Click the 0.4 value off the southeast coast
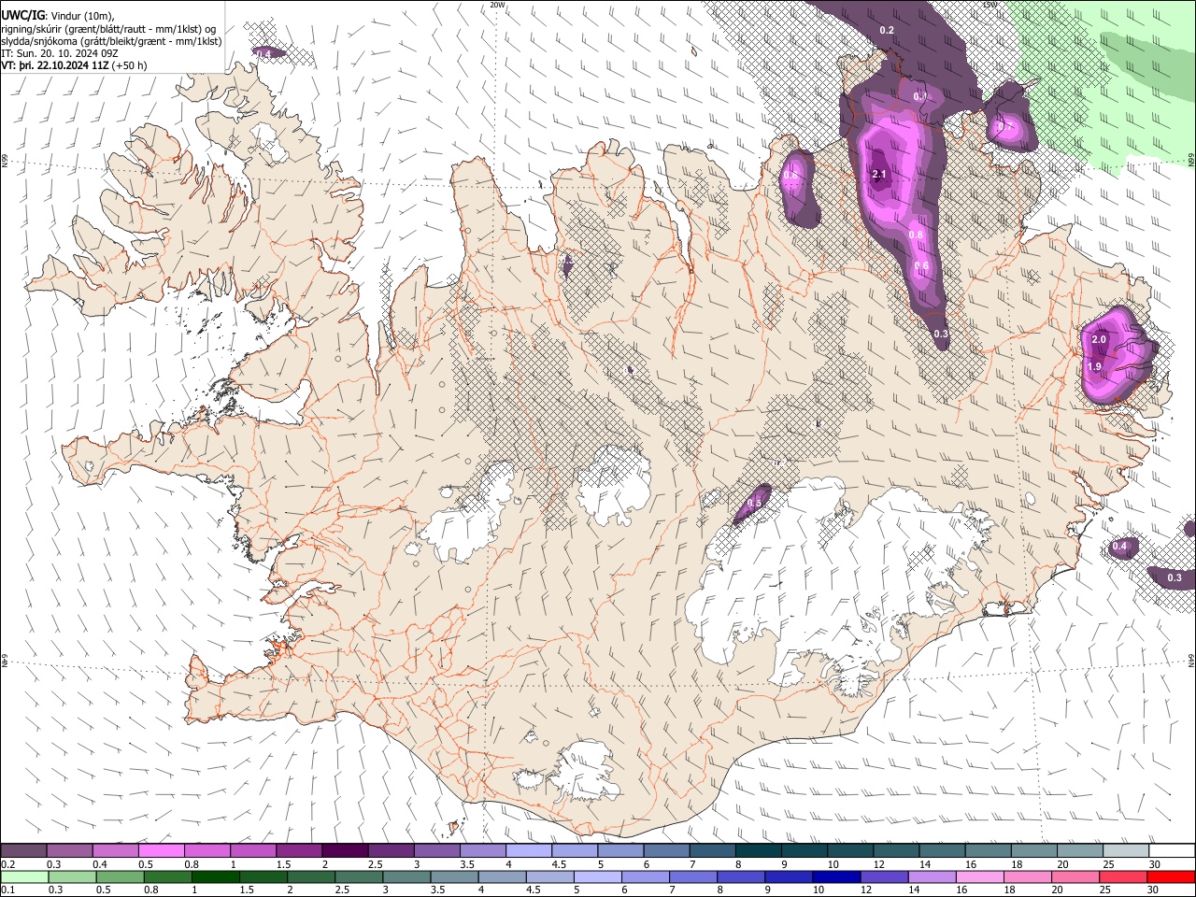1196x897 pixels. (1120, 547)
